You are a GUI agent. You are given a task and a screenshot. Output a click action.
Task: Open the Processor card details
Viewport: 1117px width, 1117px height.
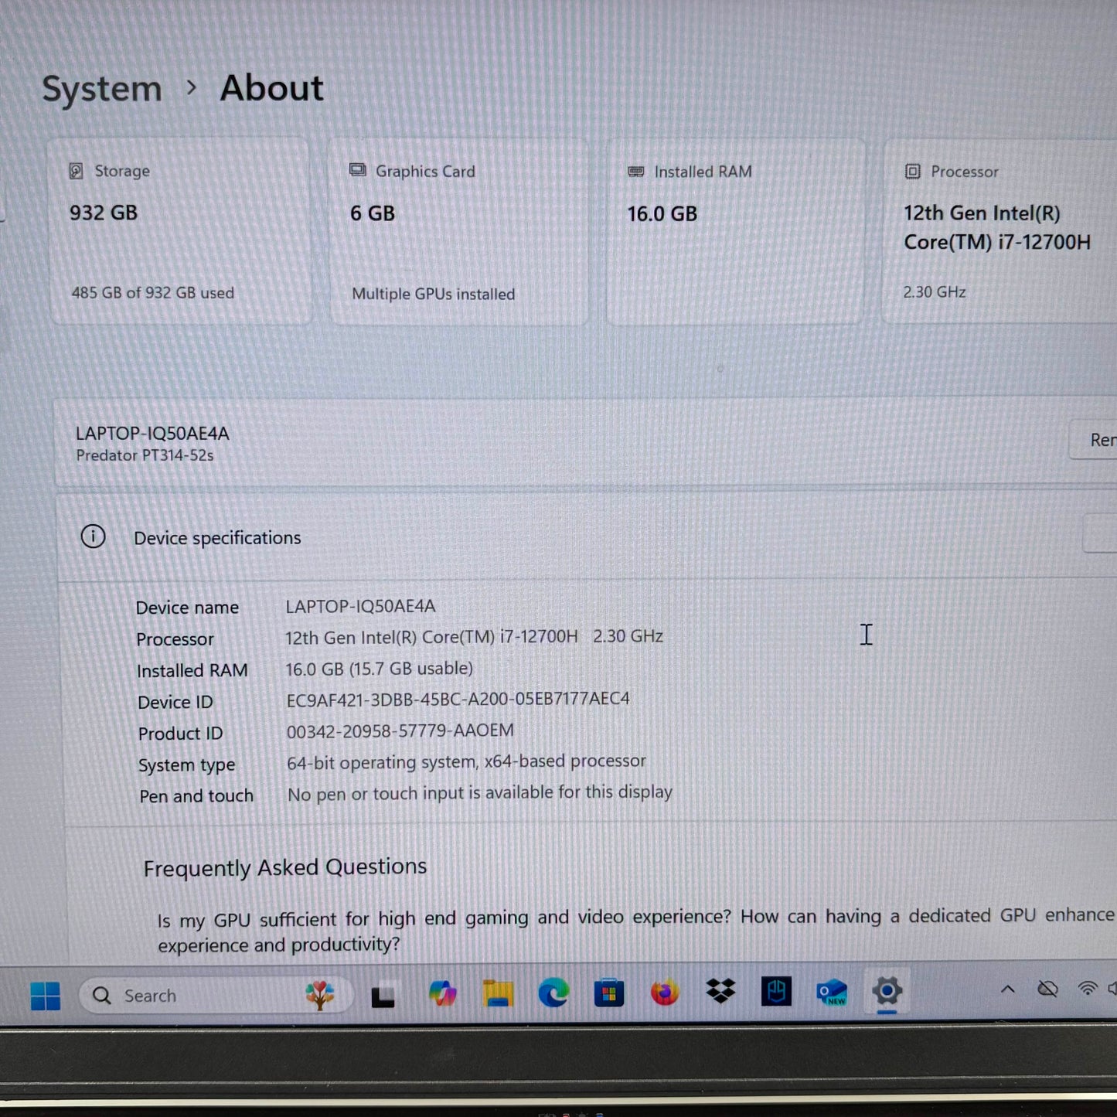tap(997, 230)
